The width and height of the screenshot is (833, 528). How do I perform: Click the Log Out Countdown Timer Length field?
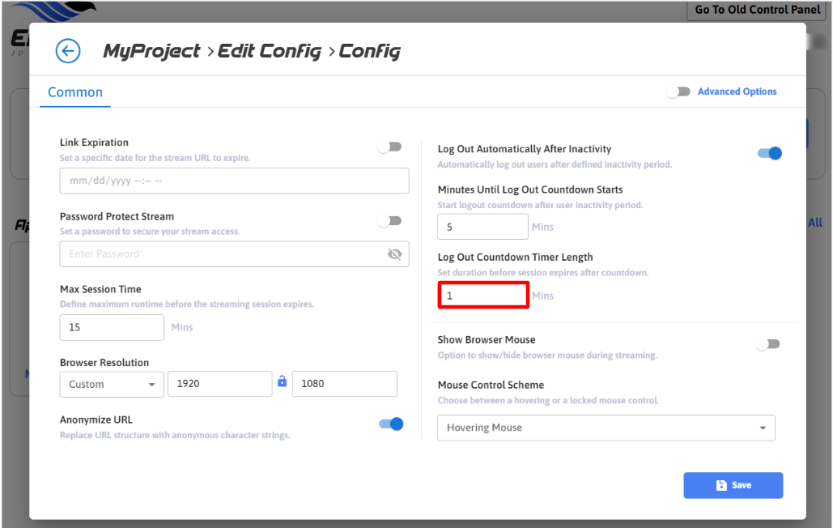point(483,296)
